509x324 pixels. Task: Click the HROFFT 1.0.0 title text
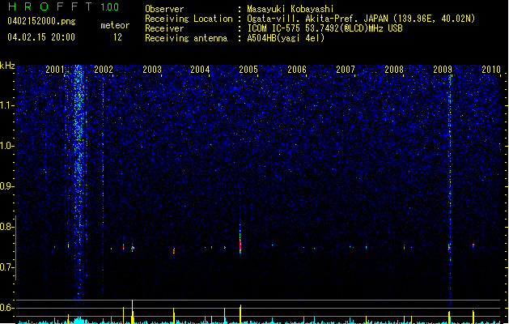63,6
